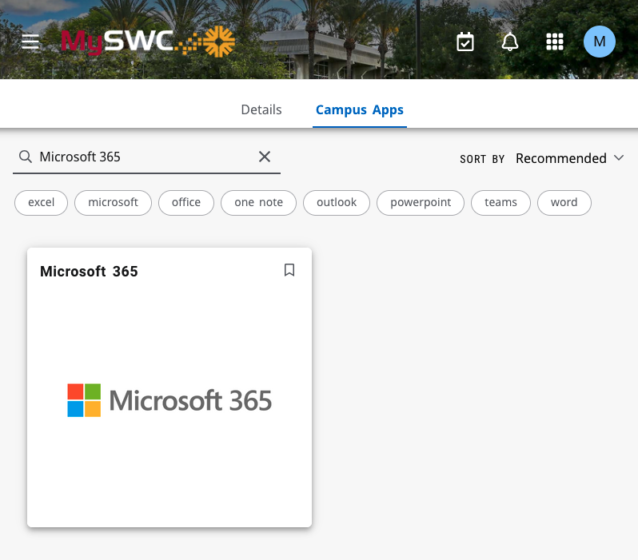Focus the app search field
The height and width of the screenshot is (560, 638).
click(x=146, y=157)
